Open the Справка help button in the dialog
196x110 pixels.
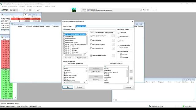point(128,87)
